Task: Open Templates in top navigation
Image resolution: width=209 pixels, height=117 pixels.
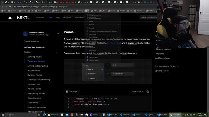Action: 79,18
